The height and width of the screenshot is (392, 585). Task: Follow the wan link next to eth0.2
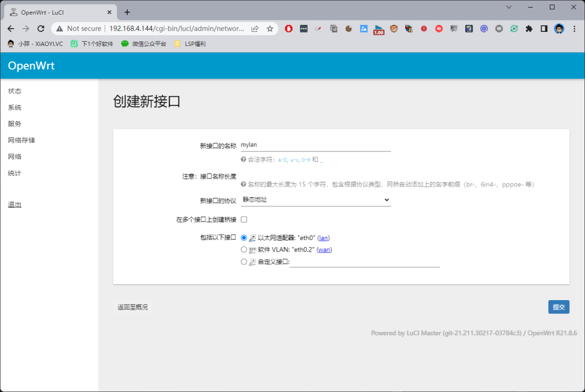[x=324, y=250]
